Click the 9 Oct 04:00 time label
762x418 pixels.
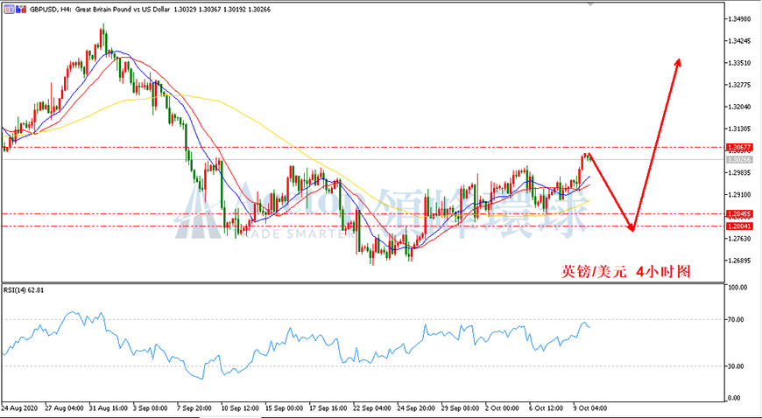pyautogui.click(x=588, y=408)
